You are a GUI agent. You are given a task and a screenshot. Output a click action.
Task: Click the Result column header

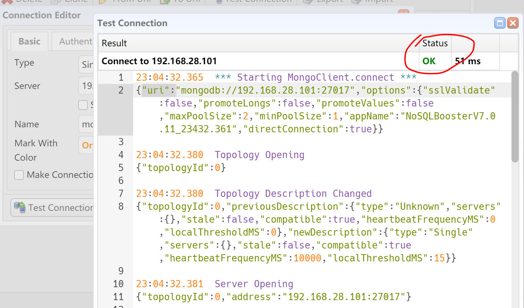click(251, 43)
